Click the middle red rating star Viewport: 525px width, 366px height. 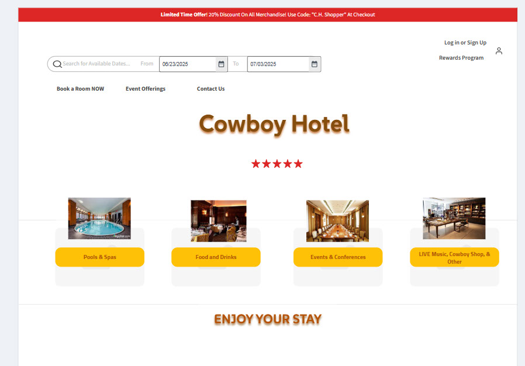click(277, 164)
